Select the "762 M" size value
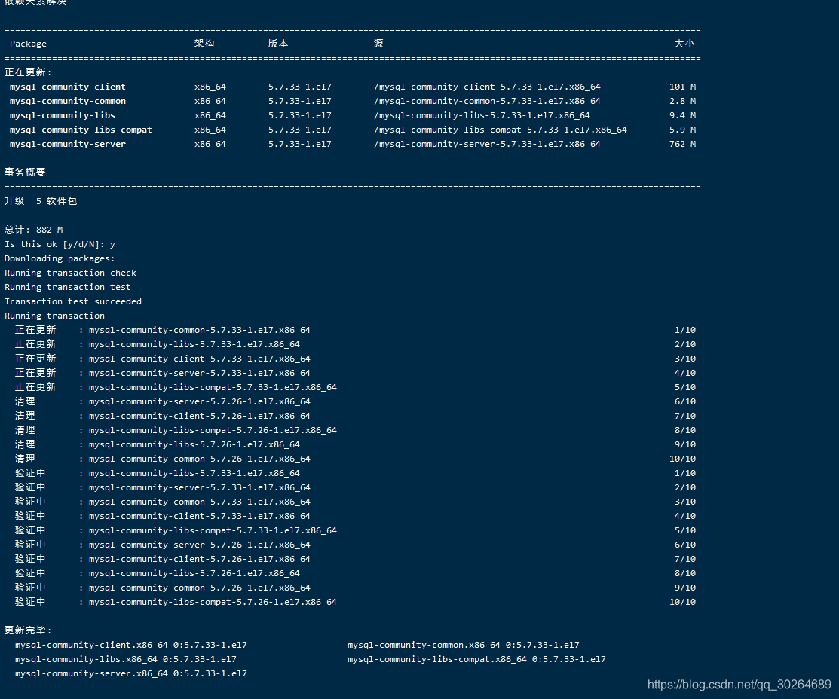This screenshot has height=699, width=839. [682, 144]
